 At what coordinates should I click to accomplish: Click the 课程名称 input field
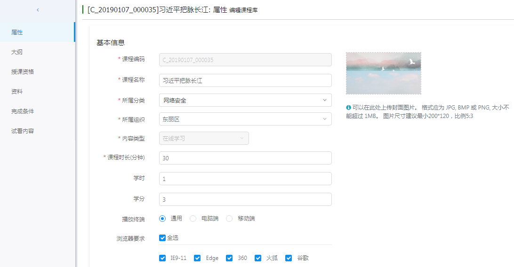click(x=245, y=80)
